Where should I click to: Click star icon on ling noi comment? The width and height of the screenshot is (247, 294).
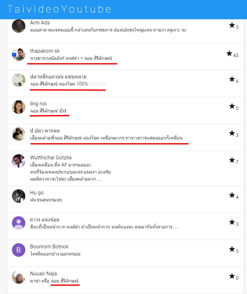coord(232,106)
